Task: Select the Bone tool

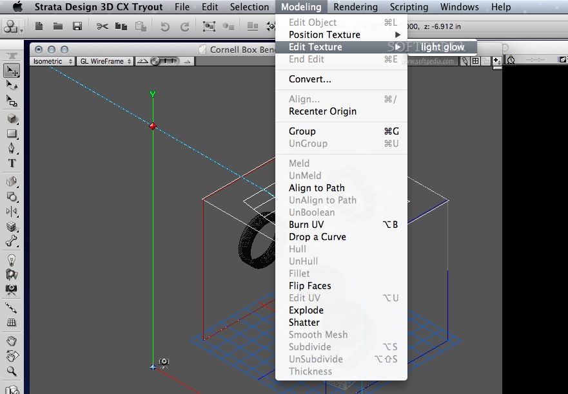Action: pyautogui.click(x=12, y=241)
